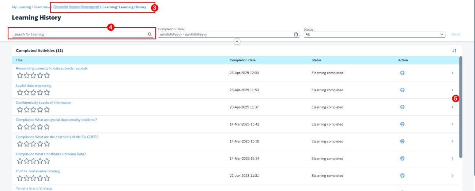The height and width of the screenshot is (191, 475).
Task: Click the Reset filters button
Action: pyautogui.click(x=456, y=34)
